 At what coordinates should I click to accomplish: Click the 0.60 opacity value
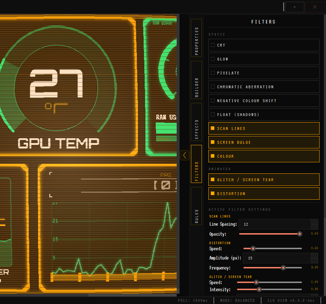point(315,234)
